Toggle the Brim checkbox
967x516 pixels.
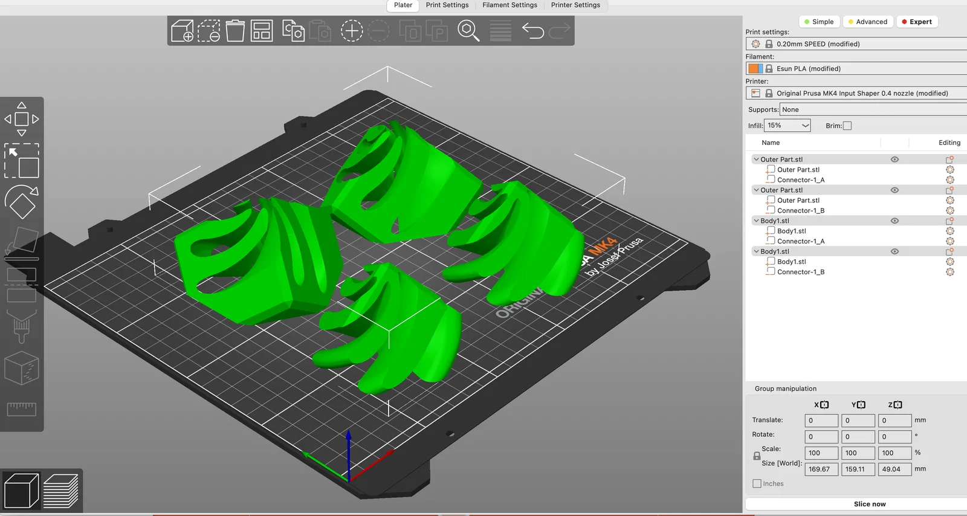(x=847, y=126)
